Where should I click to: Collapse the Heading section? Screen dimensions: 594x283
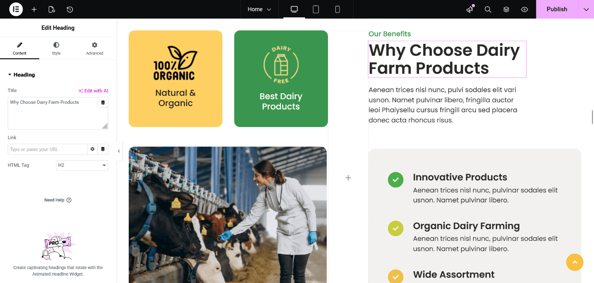tap(22, 75)
